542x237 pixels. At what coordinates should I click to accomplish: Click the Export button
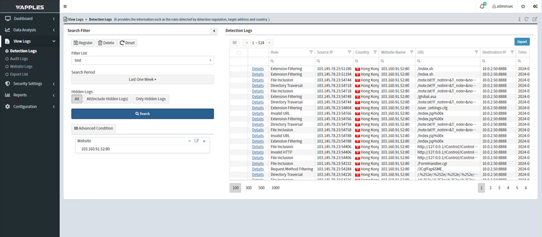coord(522,42)
